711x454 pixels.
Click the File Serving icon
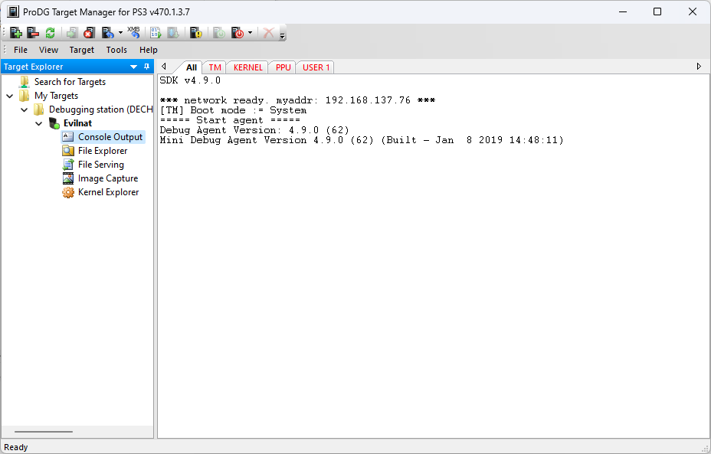coord(68,165)
